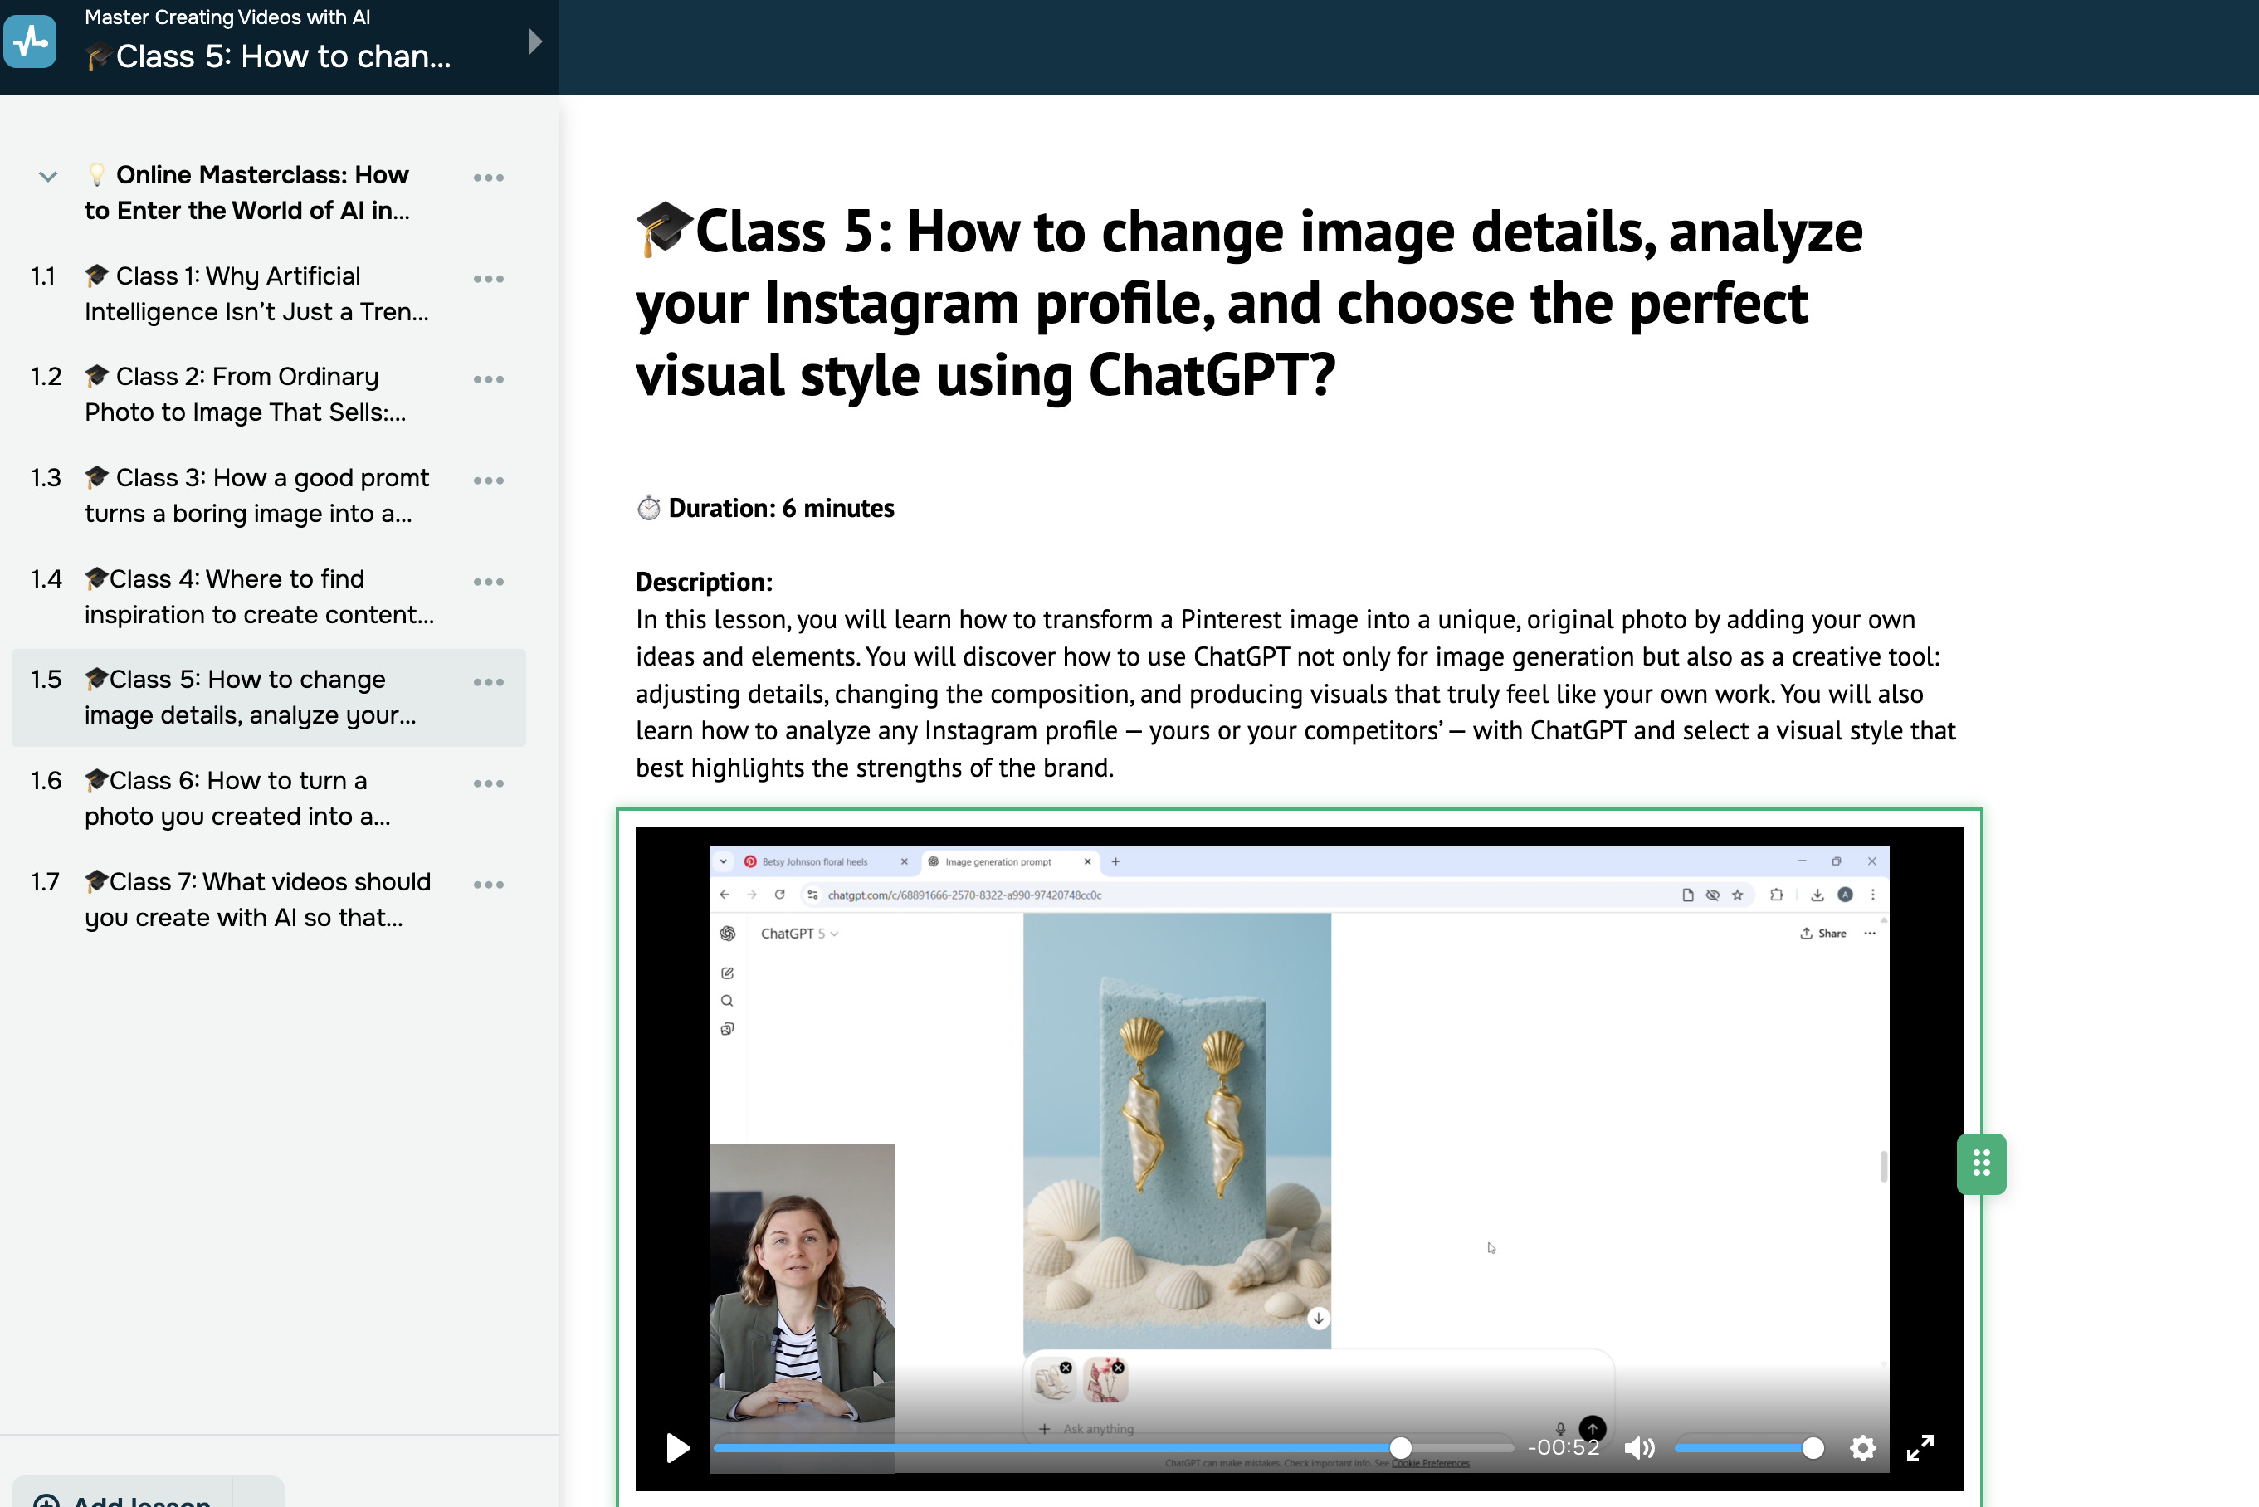This screenshot has height=1507, width=2259.
Task: Click ChatGPT 5 model dropdown in video
Action: [x=798, y=934]
